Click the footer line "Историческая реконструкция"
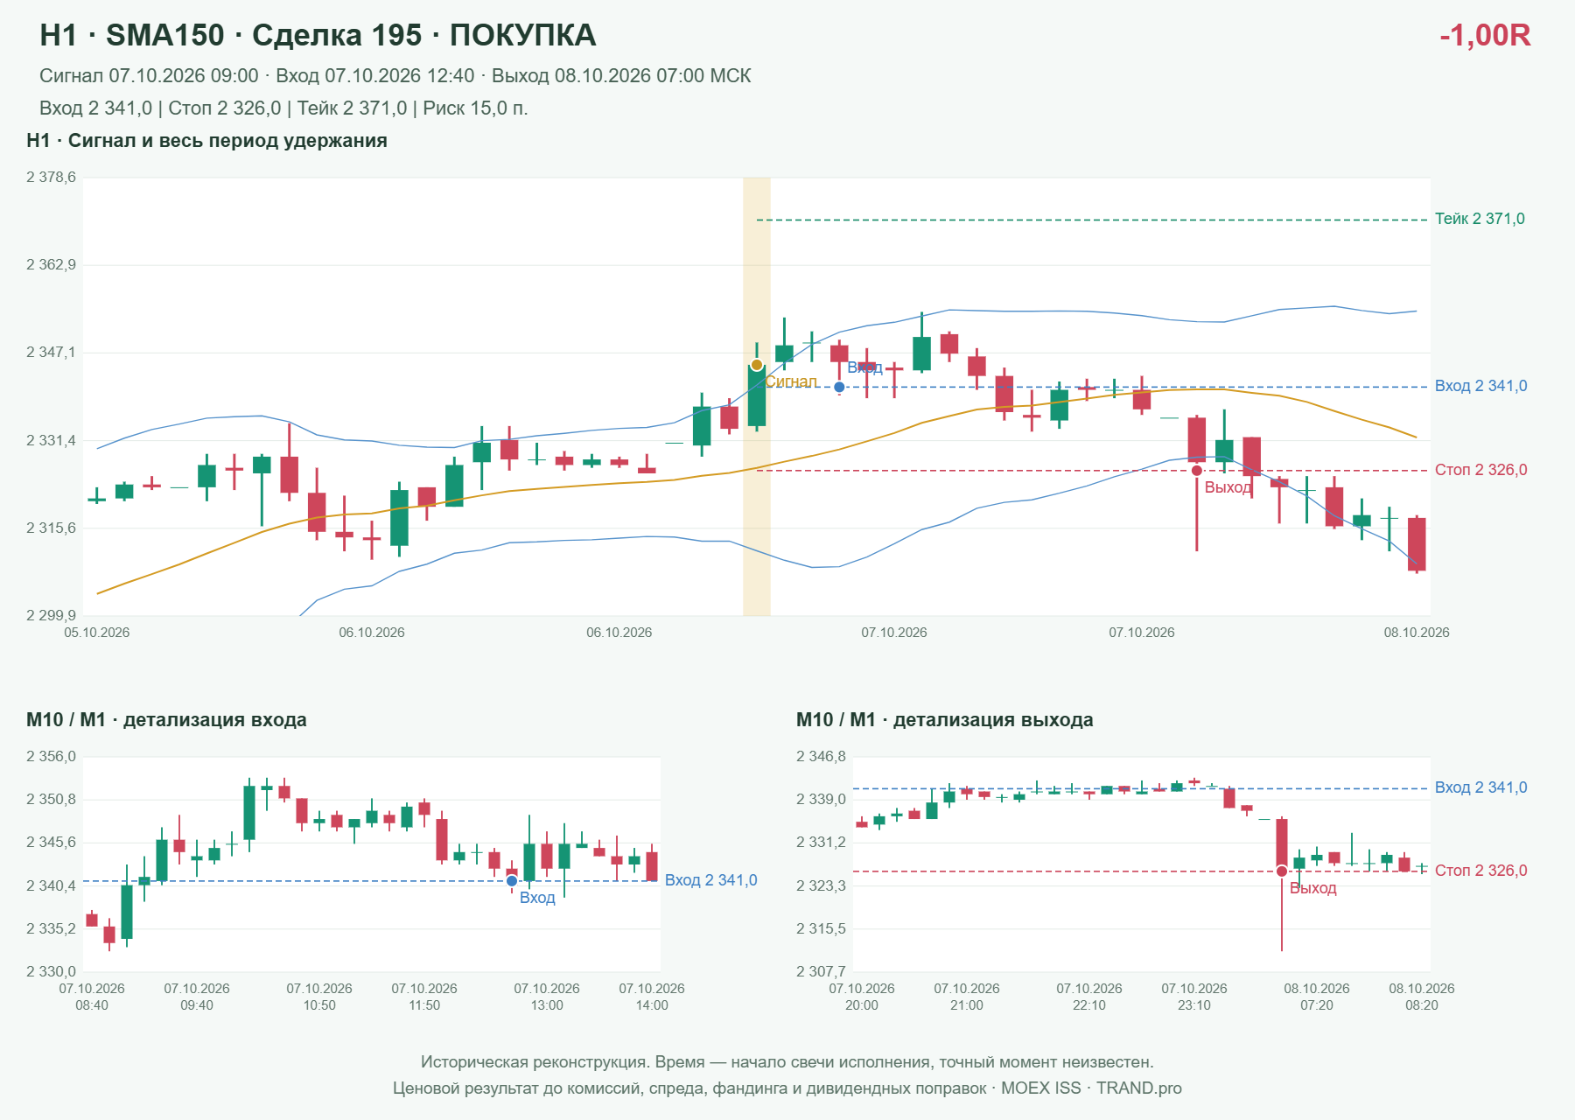The width and height of the screenshot is (1575, 1120). coord(787,1062)
